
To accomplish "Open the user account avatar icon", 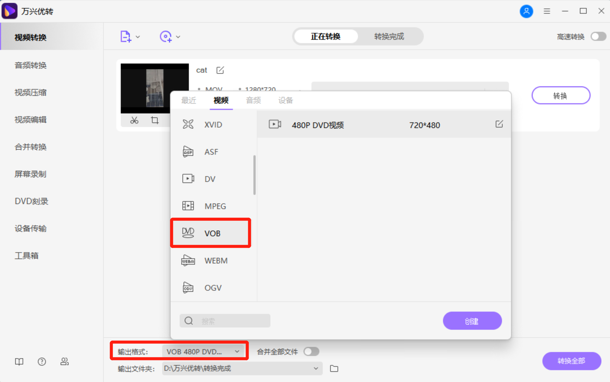I will (526, 11).
